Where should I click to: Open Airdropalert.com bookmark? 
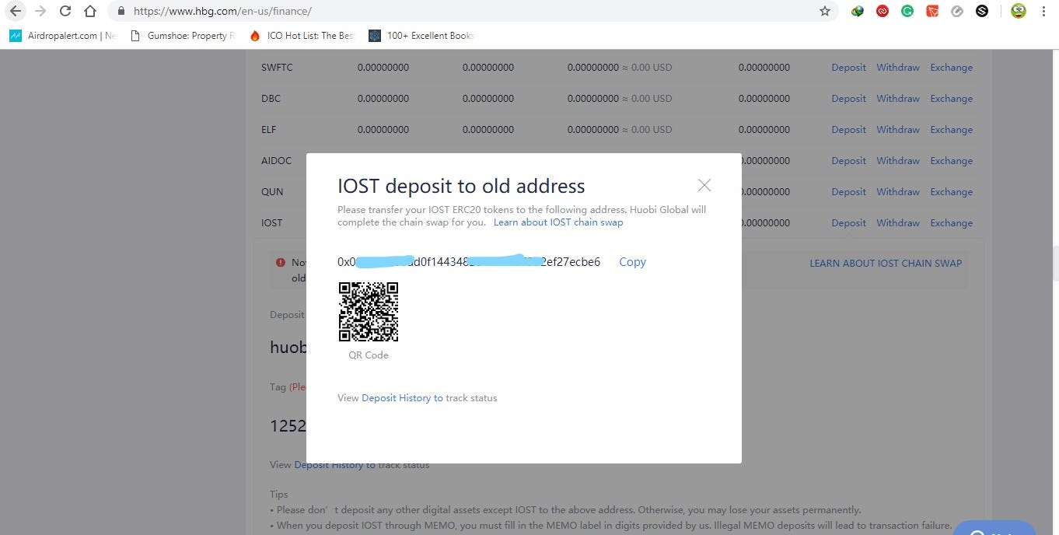(62, 35)
